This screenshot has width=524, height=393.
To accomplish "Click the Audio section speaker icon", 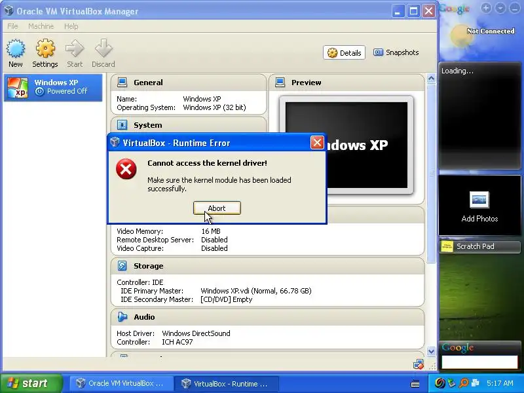I will (122, 317).
